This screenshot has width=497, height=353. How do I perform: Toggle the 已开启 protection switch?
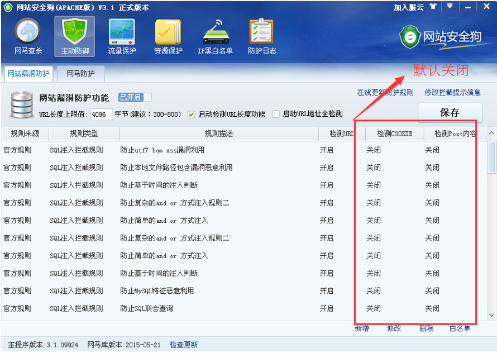click(135, 98)
